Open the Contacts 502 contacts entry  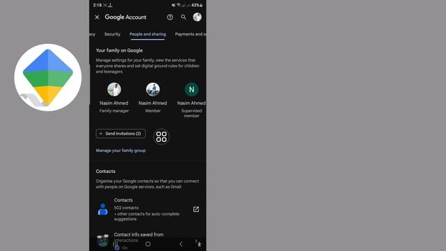(148, 209)
